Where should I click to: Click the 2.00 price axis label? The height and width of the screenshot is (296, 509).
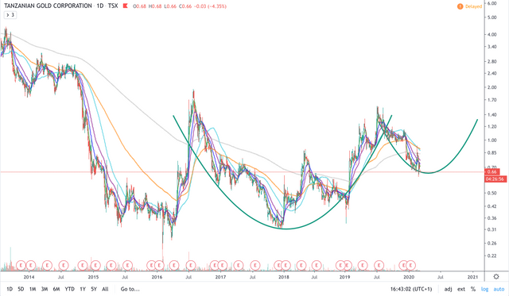(492, 87)
